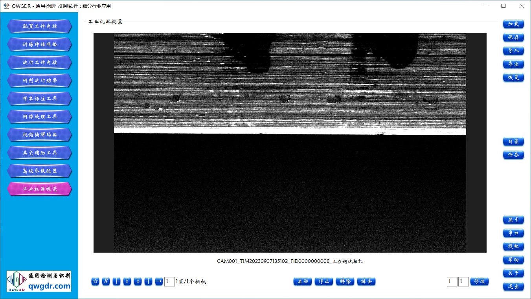Open 高级参数配置 from sidebar
The height and width of the screenshot is (299, 531).
tap(39, 171)
